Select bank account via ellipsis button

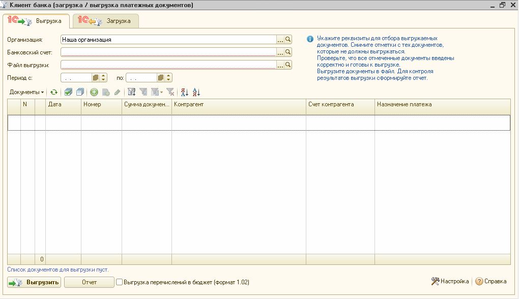[x=280, y=52]
